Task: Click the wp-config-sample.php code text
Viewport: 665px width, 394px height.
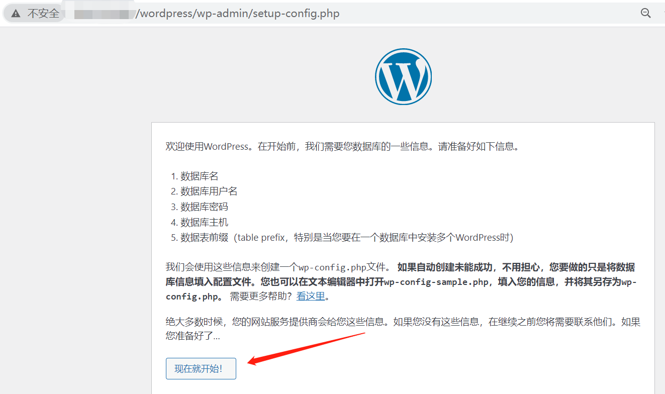Action: coord(436,282)
